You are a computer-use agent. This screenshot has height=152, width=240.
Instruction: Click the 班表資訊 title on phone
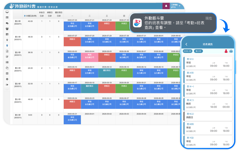coord(207,44)
